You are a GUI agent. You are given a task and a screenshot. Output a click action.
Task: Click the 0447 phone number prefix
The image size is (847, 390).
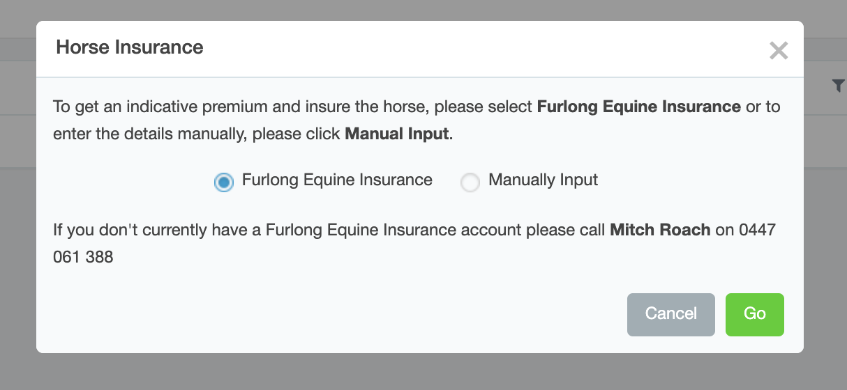pyautogui.click(x=758, y=230)
